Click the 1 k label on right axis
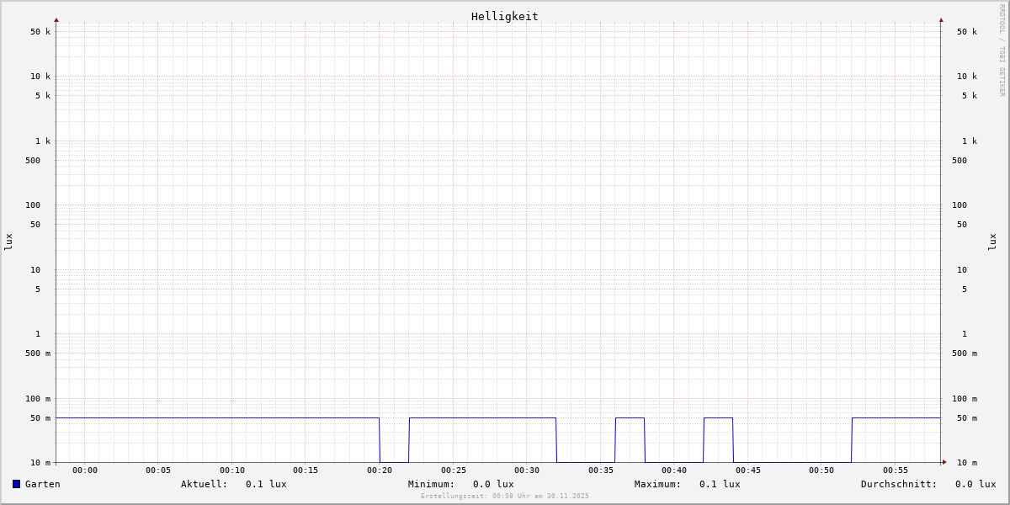 pos(970,141)
